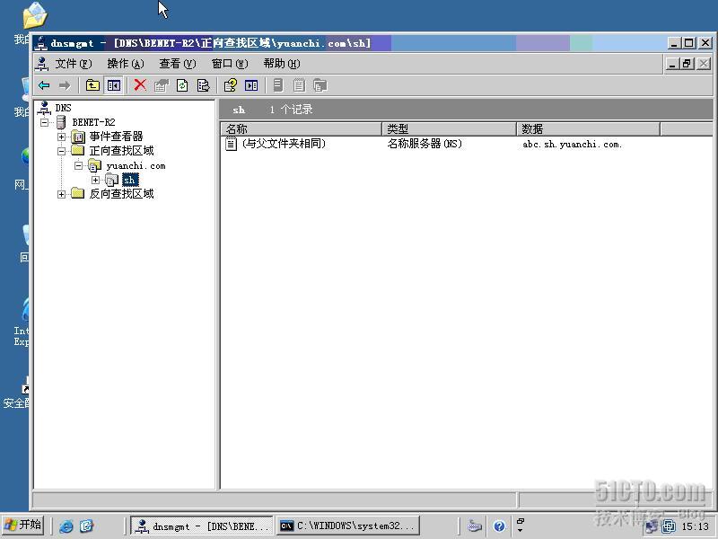Screen dimensions: 718x539
Task: Expand the 事件查看器 node
Action: [61, 137]
